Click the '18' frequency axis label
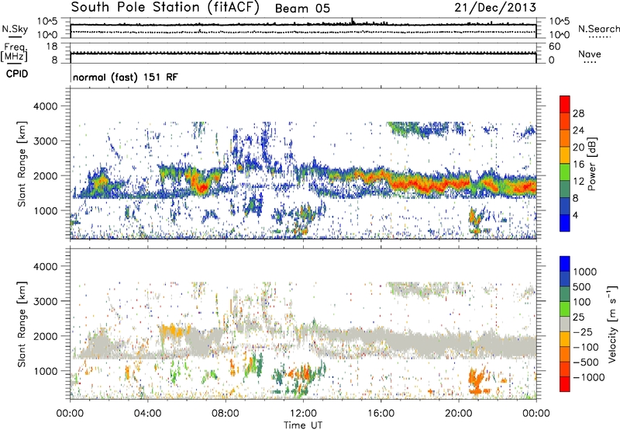Screen dimensions: 620x430 click(x=52, y=47)
